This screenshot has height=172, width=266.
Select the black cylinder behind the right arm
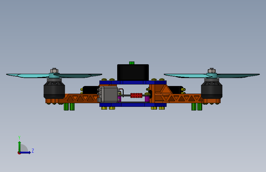click(176, 90)
